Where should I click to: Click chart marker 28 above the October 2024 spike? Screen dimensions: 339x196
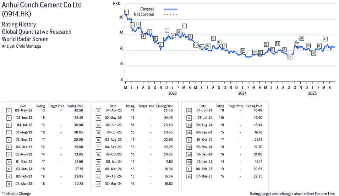(x=302, y=38)
